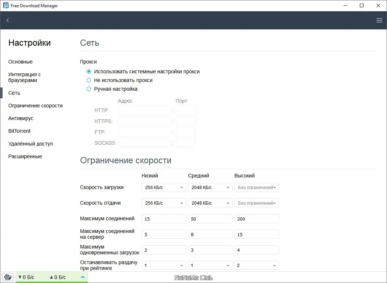Open low upload speed dropdown

[164, 203]
